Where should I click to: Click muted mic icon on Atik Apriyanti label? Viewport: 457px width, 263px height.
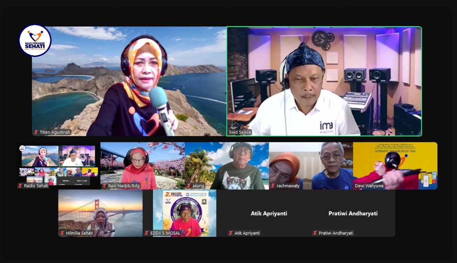click(231, 233)
